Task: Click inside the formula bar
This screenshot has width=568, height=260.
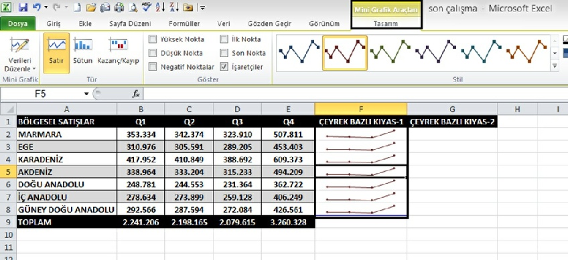Action: pyautogui.click(x=355, y=94)
